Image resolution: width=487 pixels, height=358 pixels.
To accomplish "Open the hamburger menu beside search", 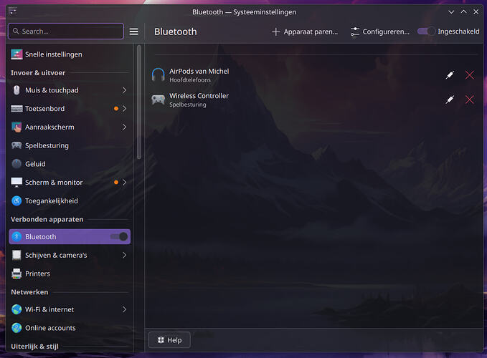I will coord(134,32).
